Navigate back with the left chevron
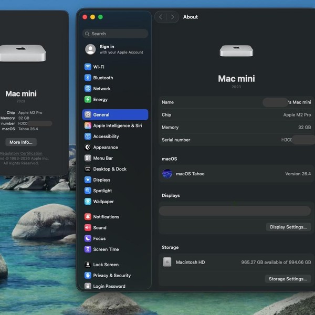 tap(161, 17)
